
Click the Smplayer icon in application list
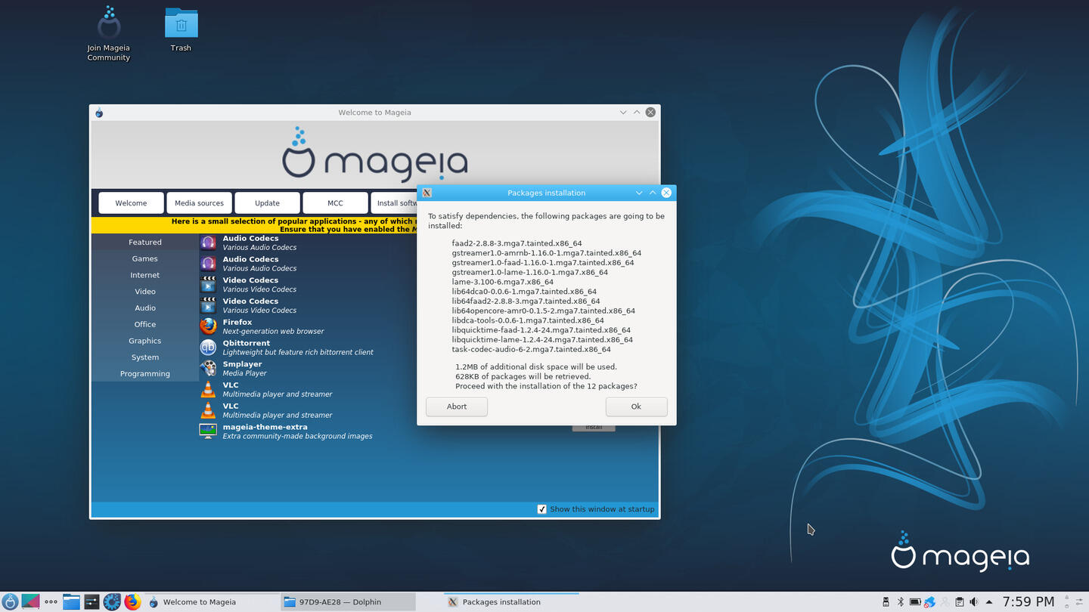[x=208, y=369]
